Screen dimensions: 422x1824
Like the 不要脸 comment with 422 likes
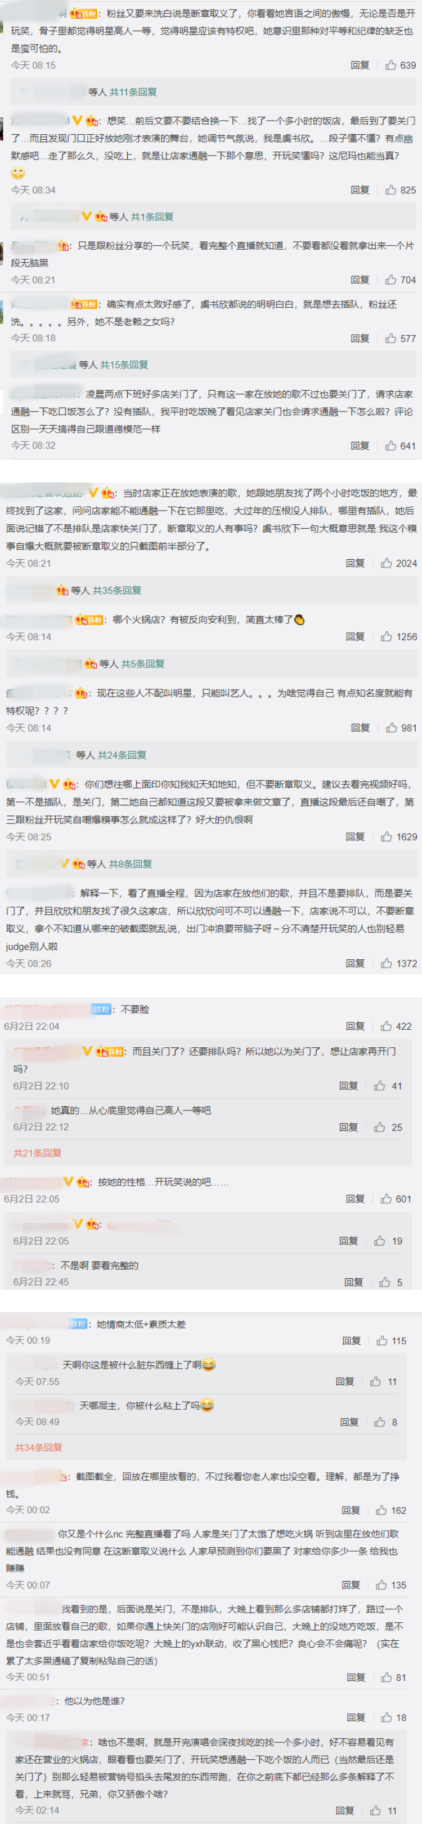coord(386,1026)
